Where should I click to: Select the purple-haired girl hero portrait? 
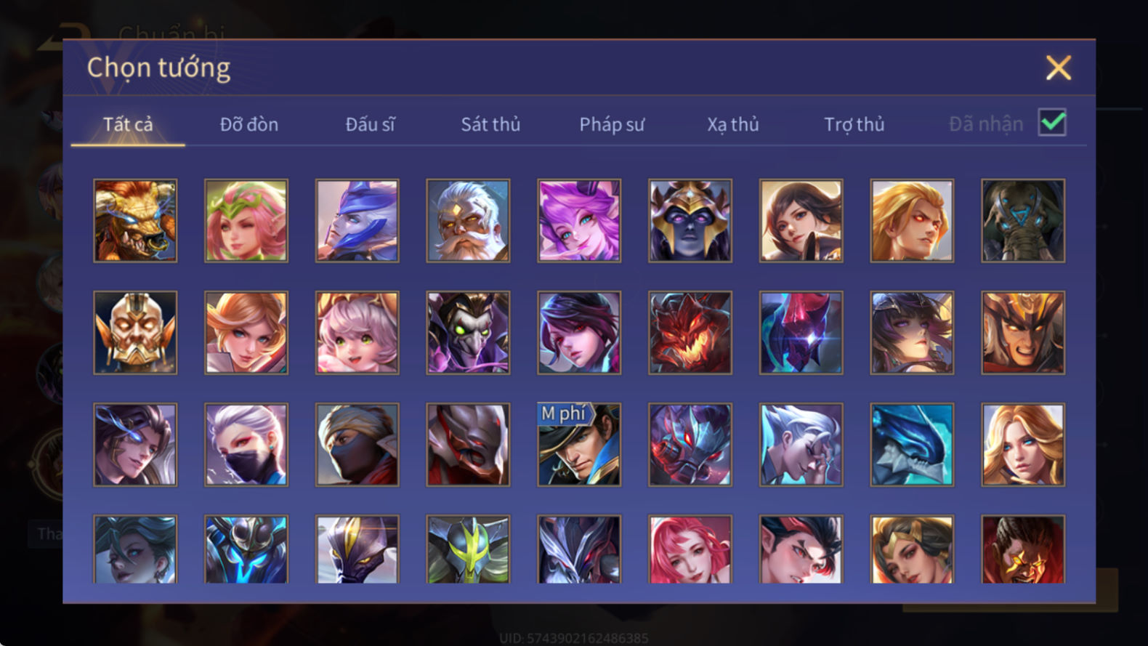[x=579, y=220]
